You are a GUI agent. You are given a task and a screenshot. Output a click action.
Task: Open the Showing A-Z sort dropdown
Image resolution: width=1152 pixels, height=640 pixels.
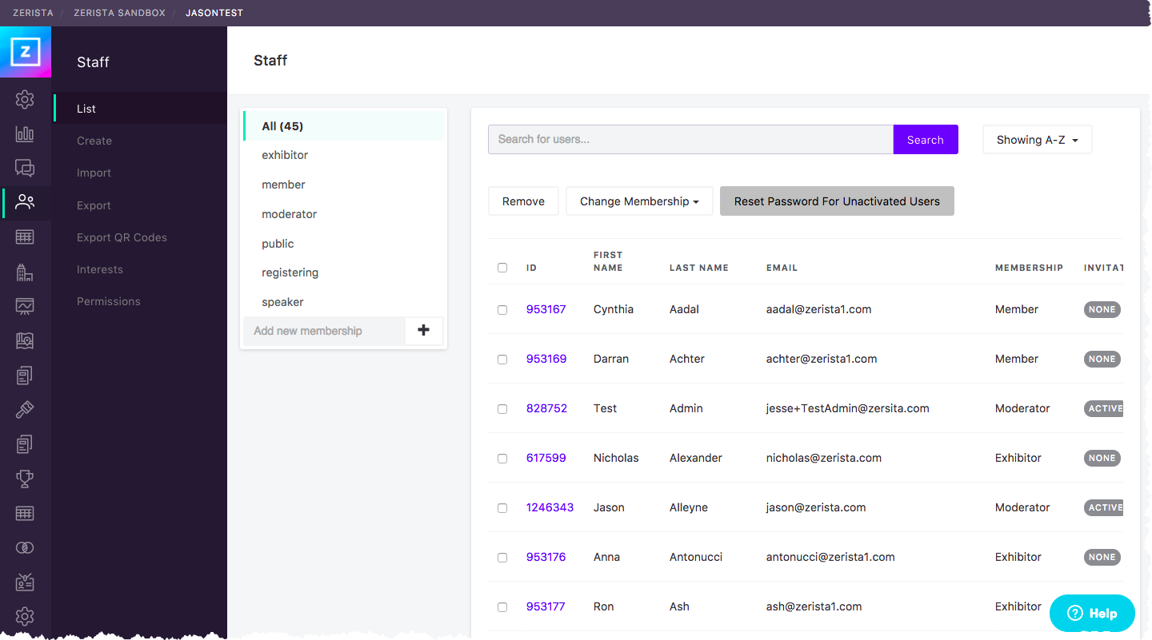(1037, 140)
